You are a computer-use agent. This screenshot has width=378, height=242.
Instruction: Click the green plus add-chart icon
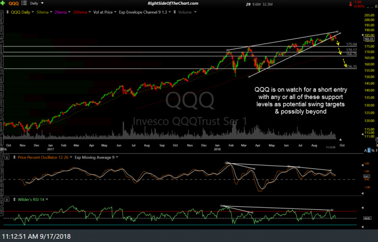pyautogui.click(x=4, y=4)
